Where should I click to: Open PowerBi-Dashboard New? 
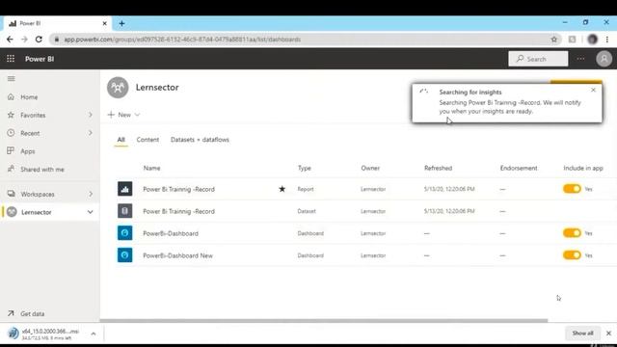[177, 255]
